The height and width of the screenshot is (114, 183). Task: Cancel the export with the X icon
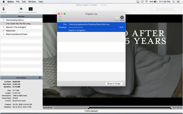tap(122, 17)
